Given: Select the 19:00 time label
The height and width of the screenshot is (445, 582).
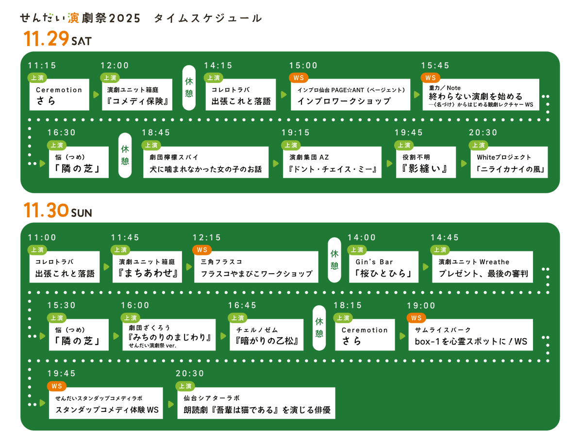Looking at the screenshot, I should click(x=421, y=306).
